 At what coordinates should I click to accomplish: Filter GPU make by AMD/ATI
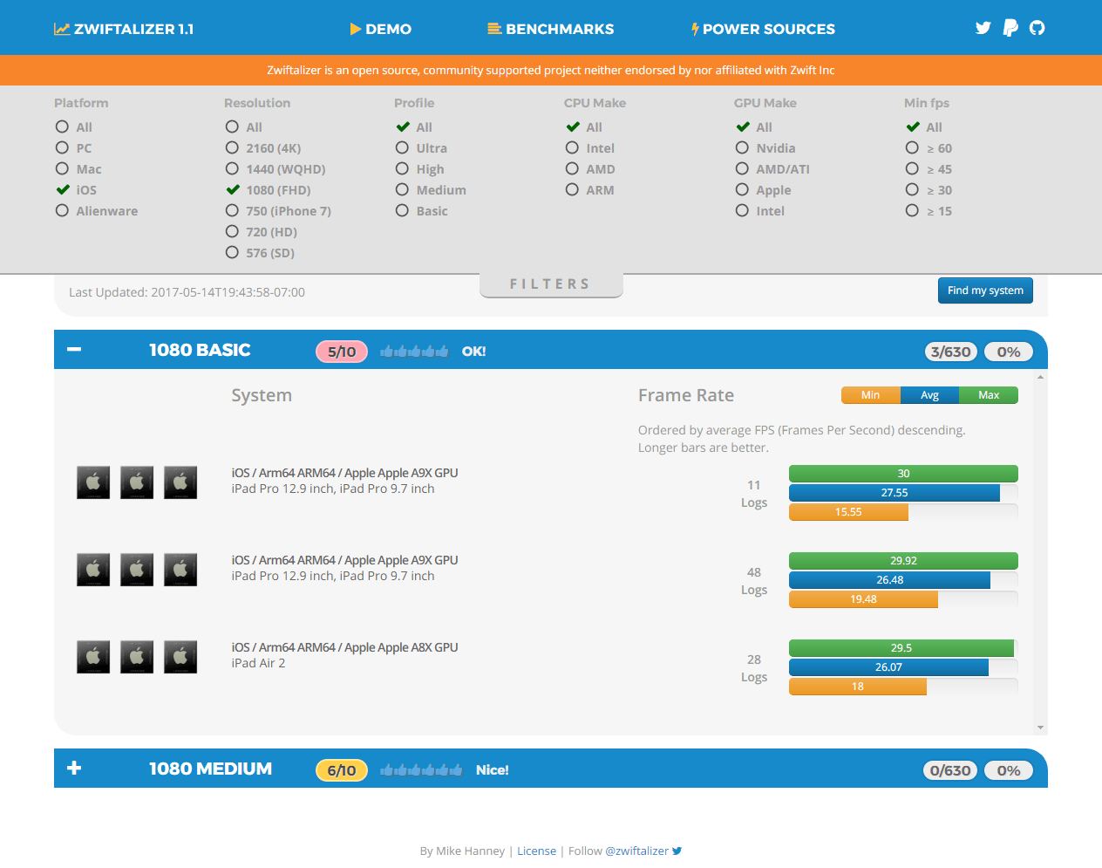tap(772, 169)
